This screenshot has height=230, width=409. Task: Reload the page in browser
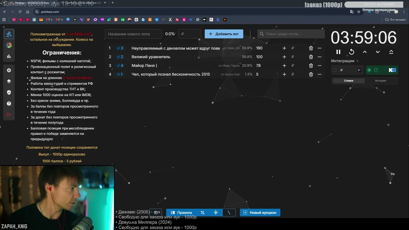[20, 11]
